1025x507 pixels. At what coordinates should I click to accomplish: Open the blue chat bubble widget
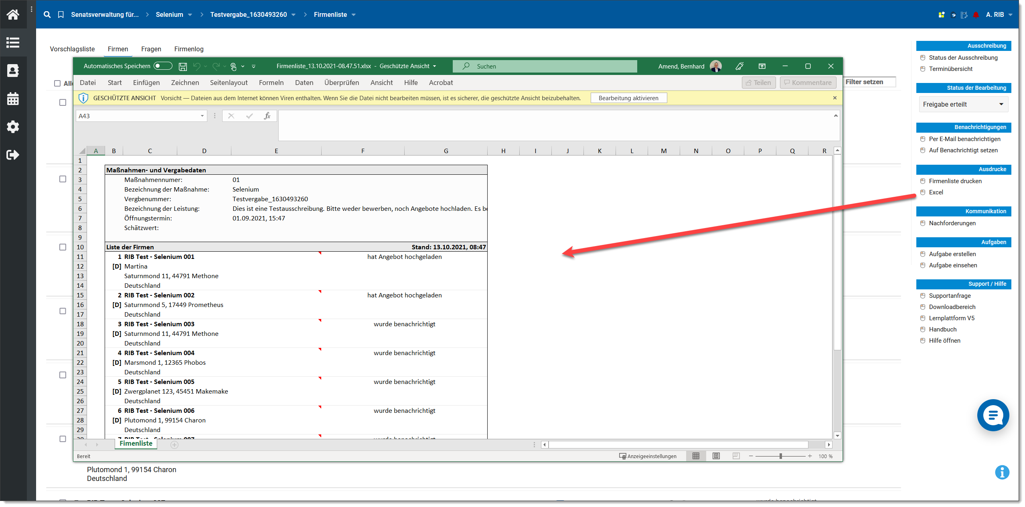(x=993, y=415)
